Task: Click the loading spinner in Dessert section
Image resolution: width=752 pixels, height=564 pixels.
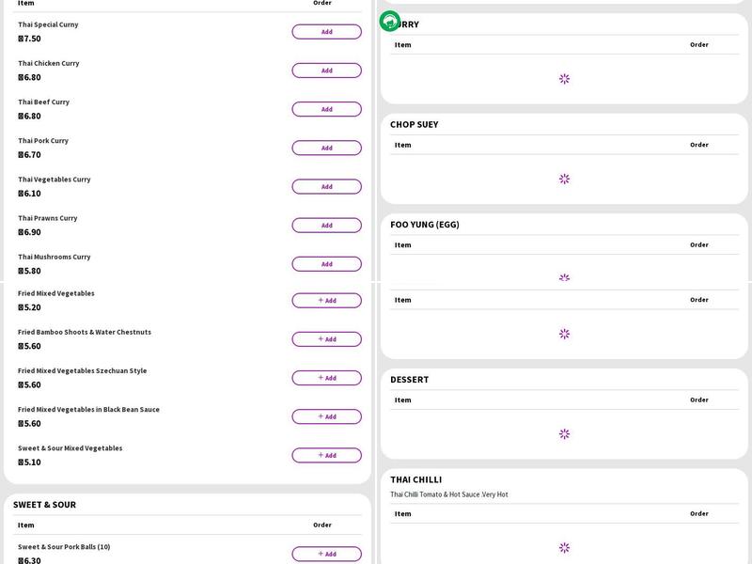Action: pos(564,434)
